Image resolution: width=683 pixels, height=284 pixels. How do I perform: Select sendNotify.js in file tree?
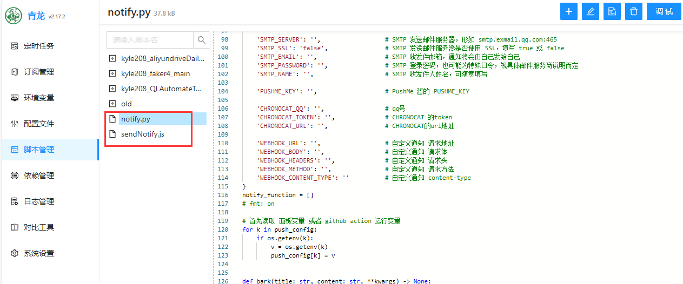pos(142,134)
